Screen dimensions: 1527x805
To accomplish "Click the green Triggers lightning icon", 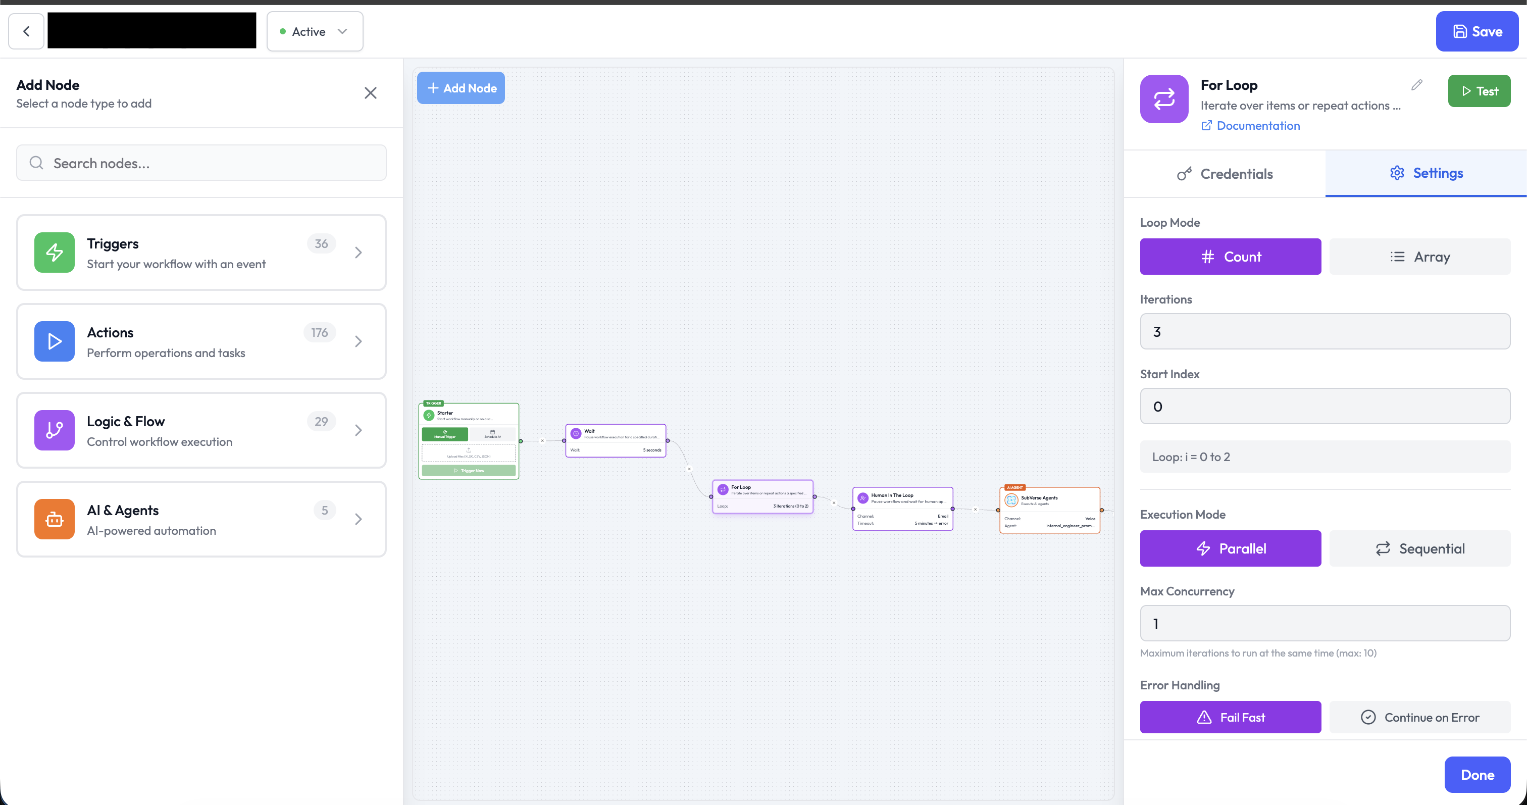I will point(55,253).
